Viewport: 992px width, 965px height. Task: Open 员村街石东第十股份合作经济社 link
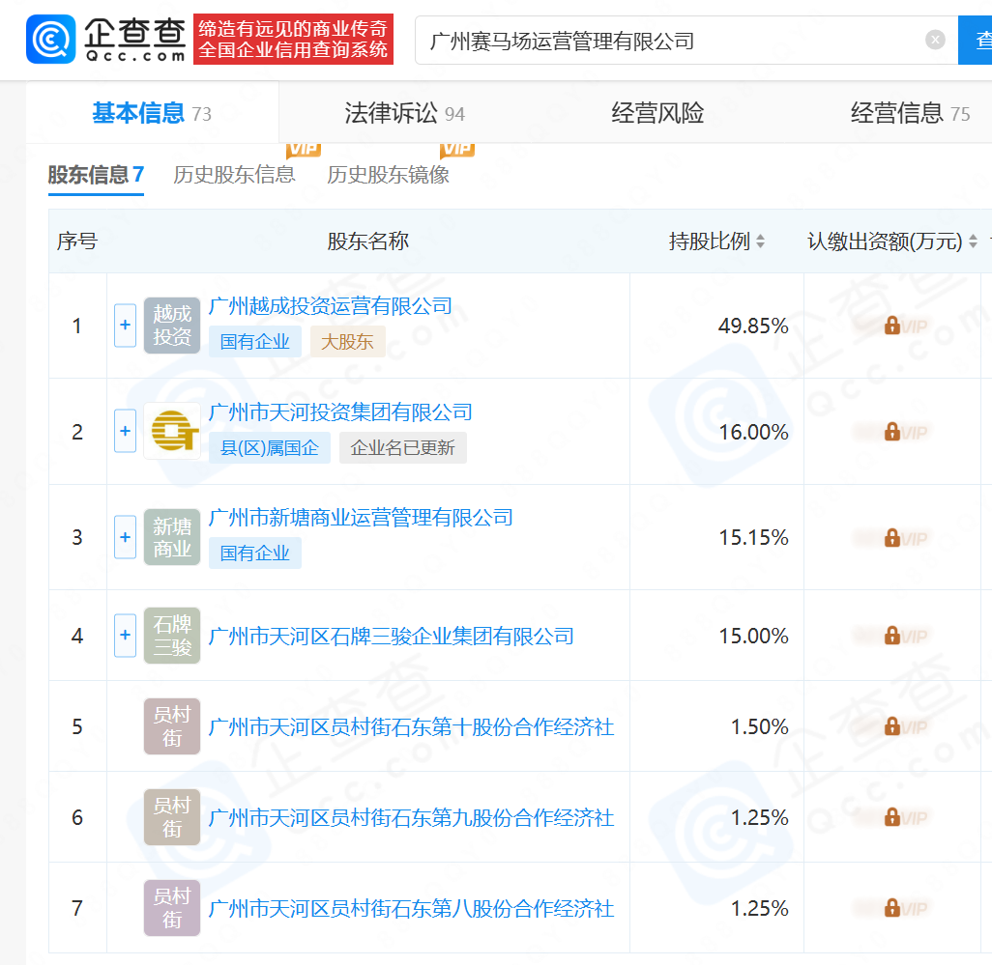coord(411,726)
